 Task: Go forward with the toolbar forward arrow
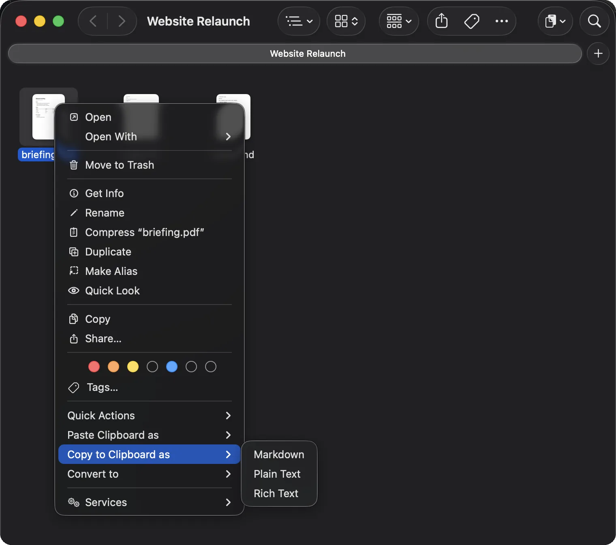click(x=122, y=21)
